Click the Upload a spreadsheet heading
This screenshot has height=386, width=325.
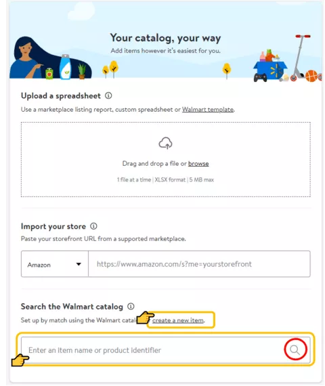point(61,95)
